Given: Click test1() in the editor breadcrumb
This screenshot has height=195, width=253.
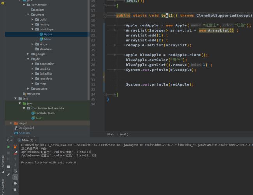Looking at the screenshot, I should click(x=124, y=134).
